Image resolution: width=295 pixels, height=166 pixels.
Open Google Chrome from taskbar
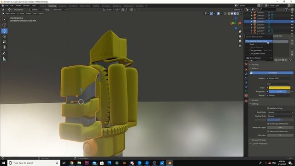click(72, 163)
